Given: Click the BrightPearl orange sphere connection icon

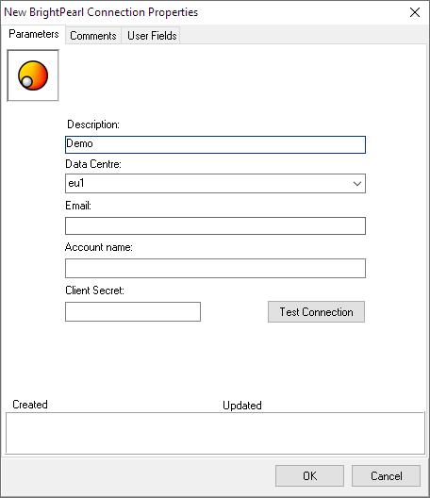Looking at the screenshot, I should [33, 75].
